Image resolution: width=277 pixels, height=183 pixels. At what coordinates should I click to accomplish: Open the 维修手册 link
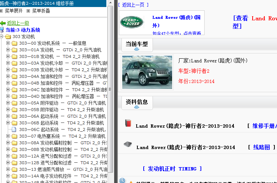point(265,126)
